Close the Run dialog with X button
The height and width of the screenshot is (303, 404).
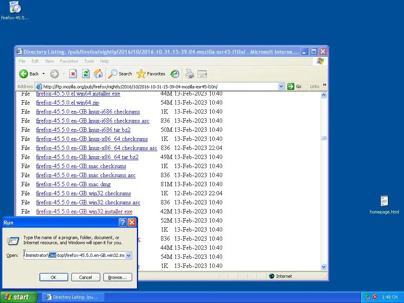tap(132, 223)
